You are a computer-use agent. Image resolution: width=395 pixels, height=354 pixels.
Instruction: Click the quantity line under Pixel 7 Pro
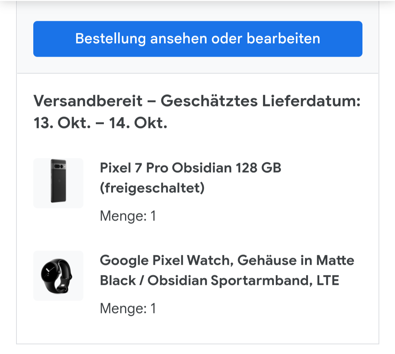[x=128, y=216]
